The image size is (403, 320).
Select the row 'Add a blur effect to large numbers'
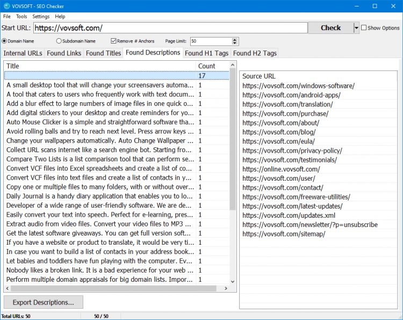coord(117,104)
